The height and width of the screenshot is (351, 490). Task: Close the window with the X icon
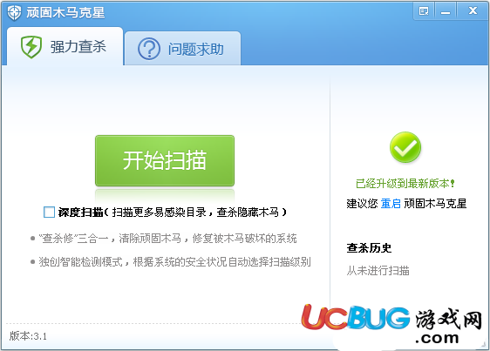coord(473,11)
